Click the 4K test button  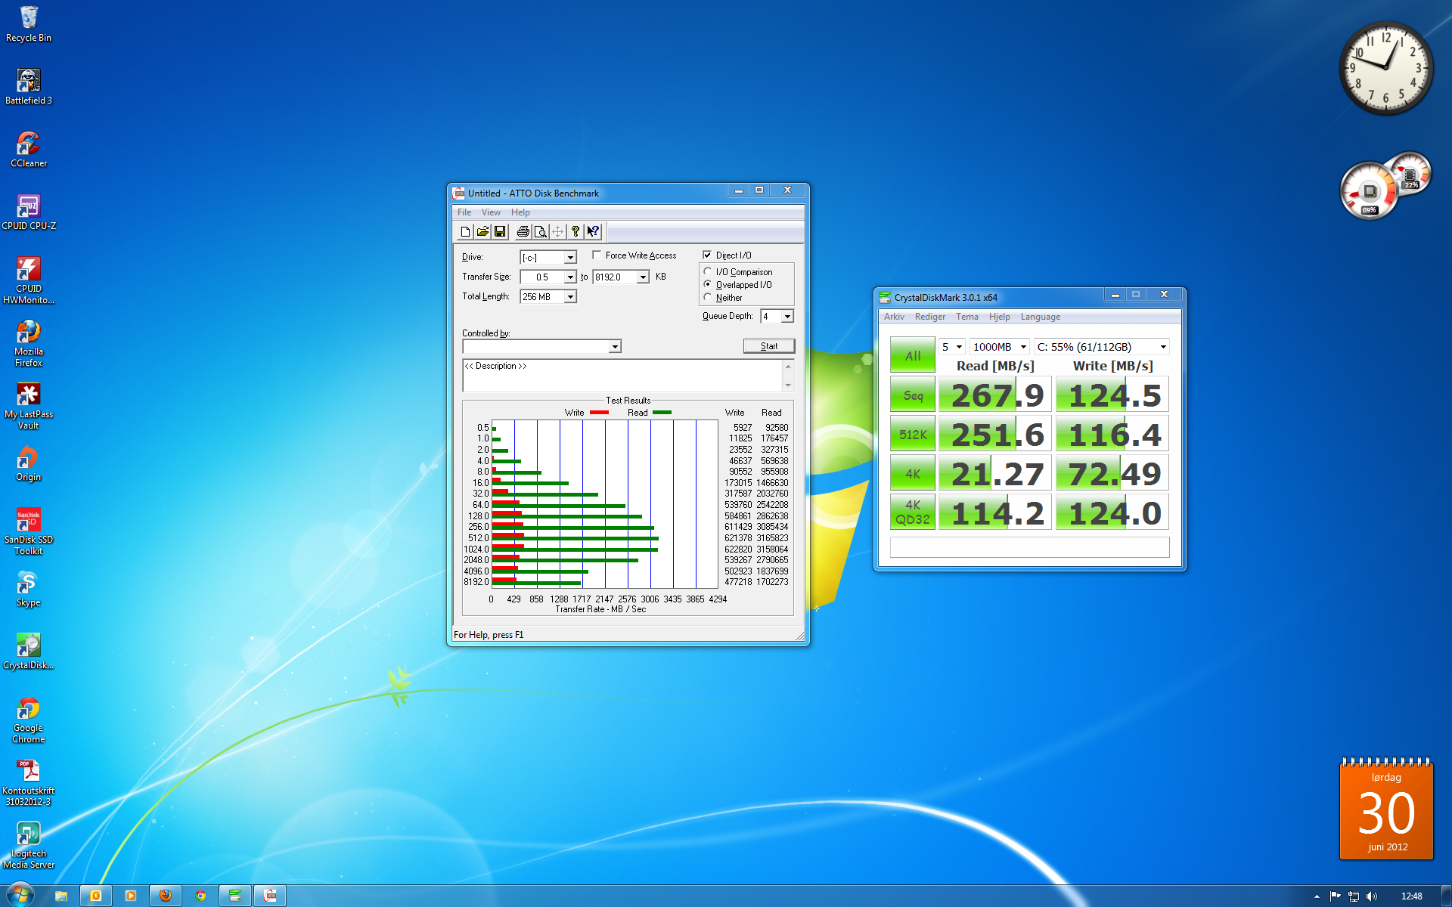(x=913, y=474)
